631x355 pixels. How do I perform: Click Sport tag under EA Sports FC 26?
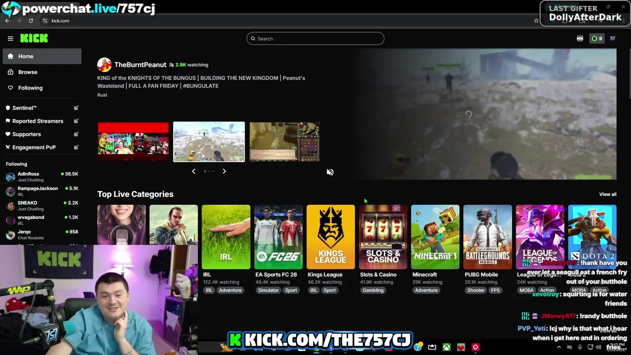pos(291,290)
